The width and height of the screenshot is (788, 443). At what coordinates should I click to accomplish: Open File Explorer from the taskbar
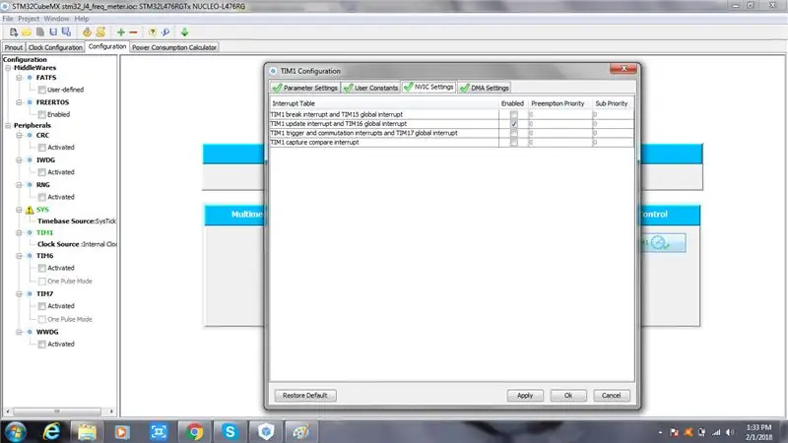87,431
